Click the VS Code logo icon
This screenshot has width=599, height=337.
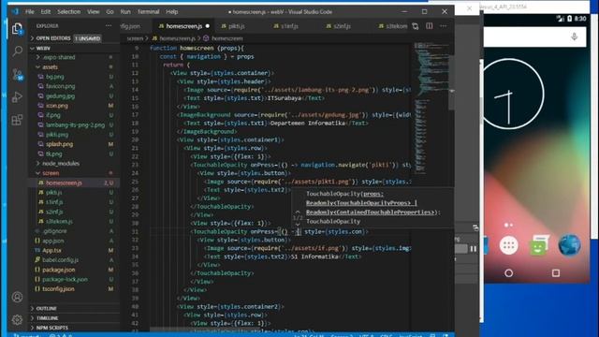(x=15, y=11)
